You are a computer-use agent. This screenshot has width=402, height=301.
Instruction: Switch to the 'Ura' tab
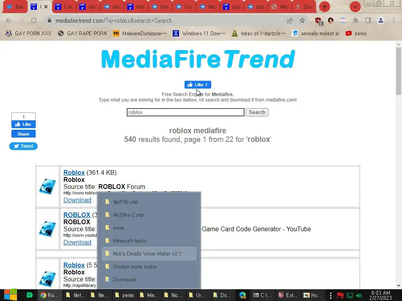pyautogui.click(x=185, y=7)
